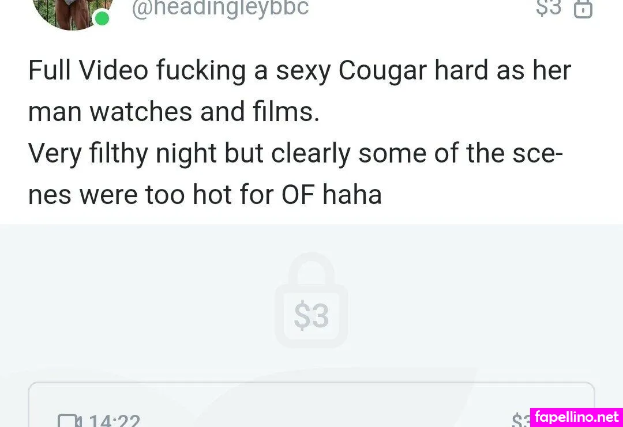Click the post line starting 'Full Video'
Viewport: 623px width, 427px height.
coord(299,71)
